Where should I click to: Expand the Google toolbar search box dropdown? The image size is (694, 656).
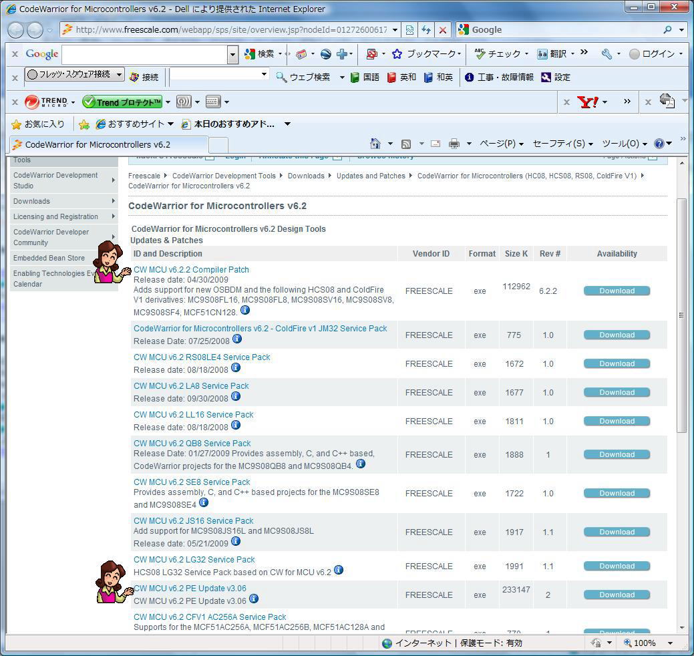(x=233, y=55)
